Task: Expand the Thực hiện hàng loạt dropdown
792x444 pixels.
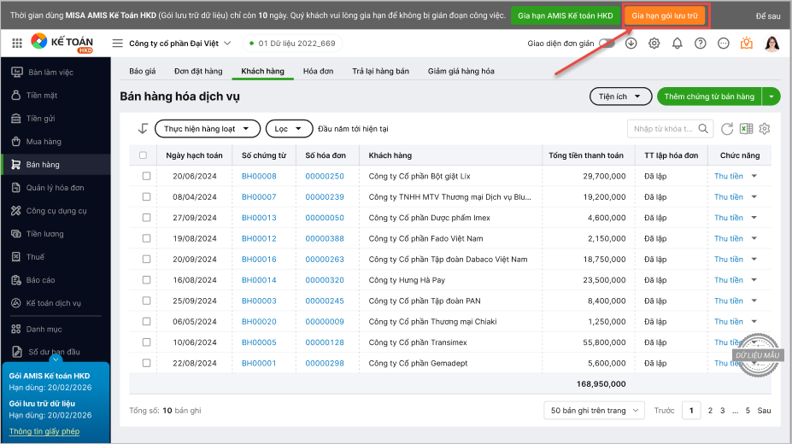Action: point(207,129)
